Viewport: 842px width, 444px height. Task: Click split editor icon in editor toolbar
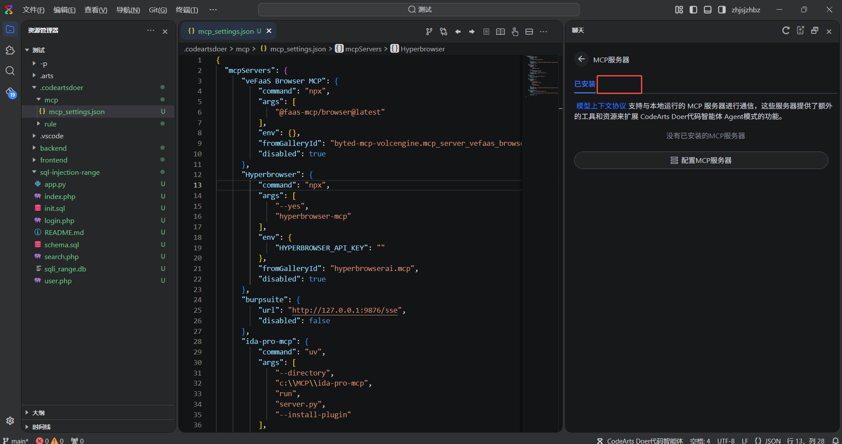coord(529,32)
